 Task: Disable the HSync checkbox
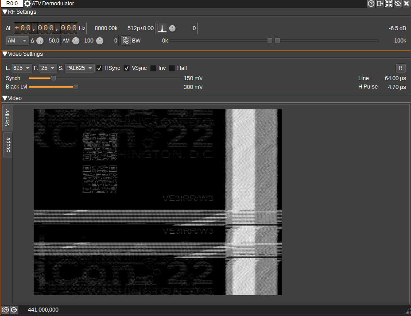(x=100, y=68)
